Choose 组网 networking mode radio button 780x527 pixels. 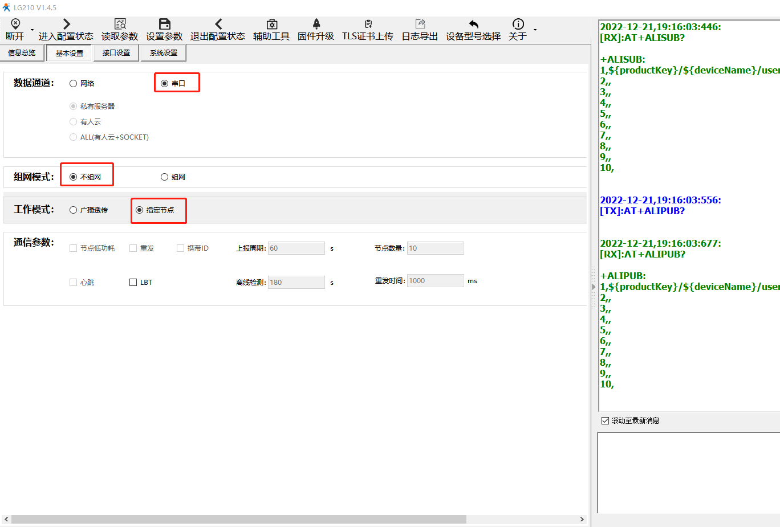(165, 177)
